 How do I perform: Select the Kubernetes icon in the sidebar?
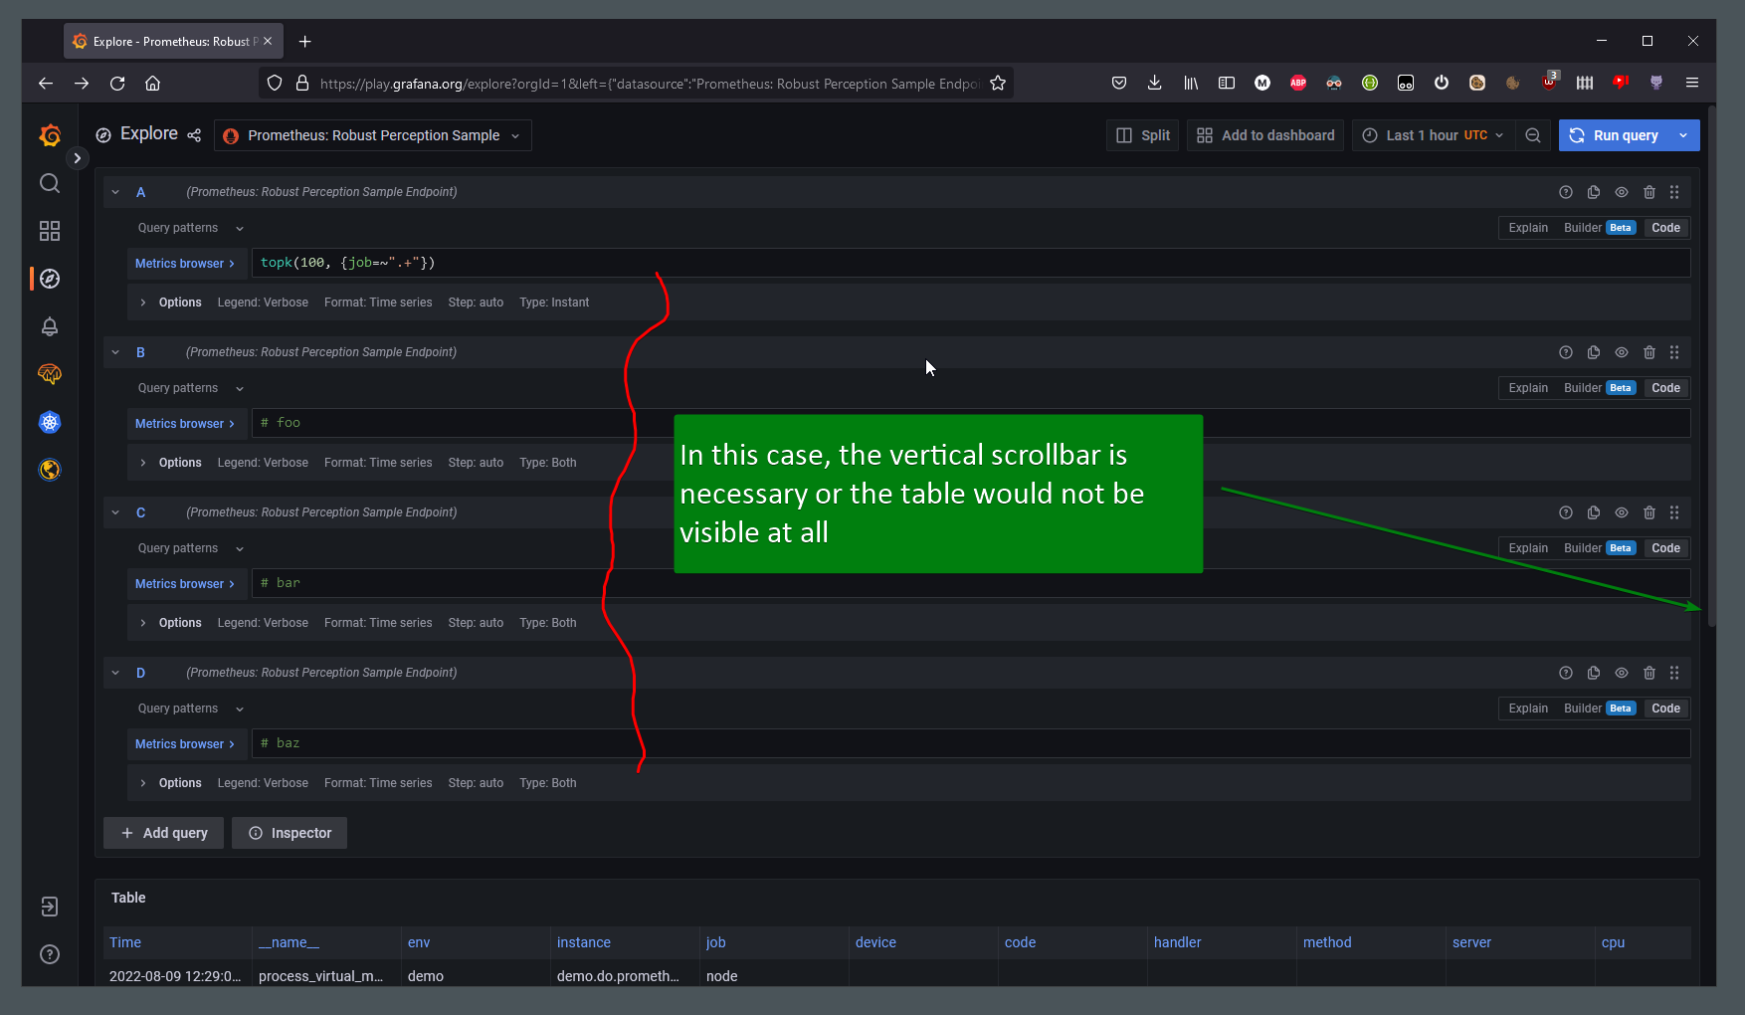coord(50,422)
